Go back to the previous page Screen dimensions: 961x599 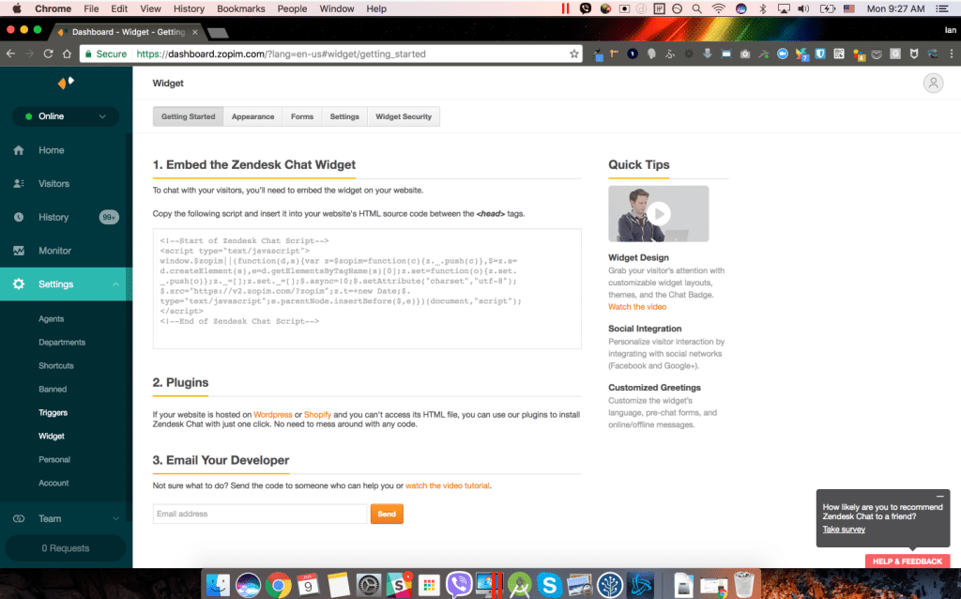tap(11, 54)
